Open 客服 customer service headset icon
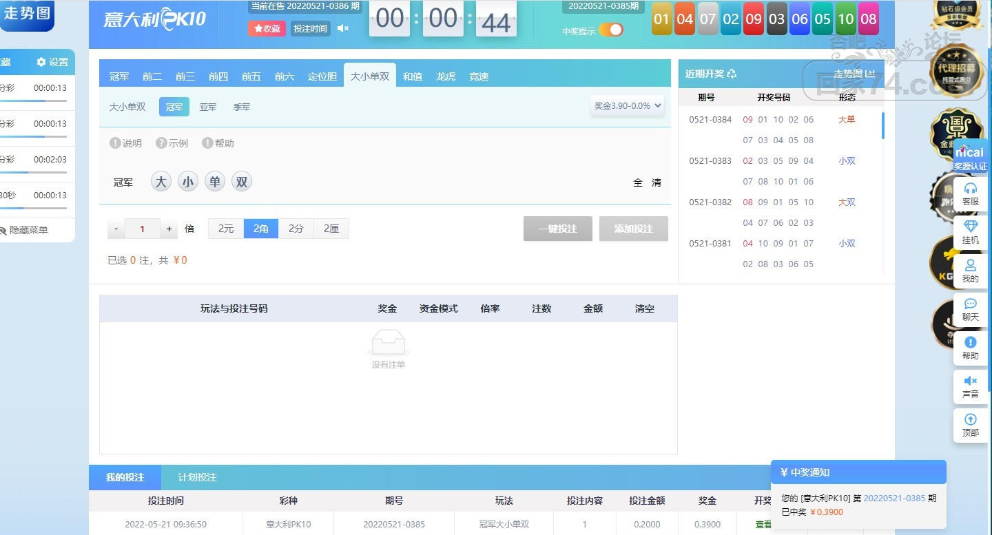 (x=971, y=188)
